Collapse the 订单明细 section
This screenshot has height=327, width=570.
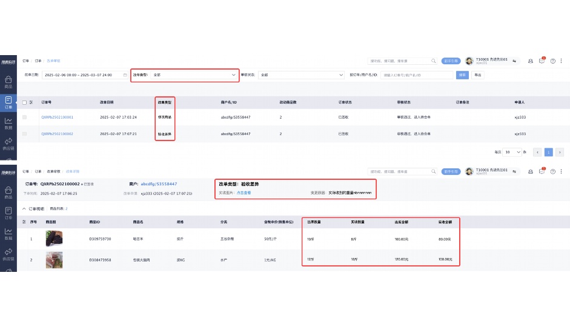(x=24, y=208)
